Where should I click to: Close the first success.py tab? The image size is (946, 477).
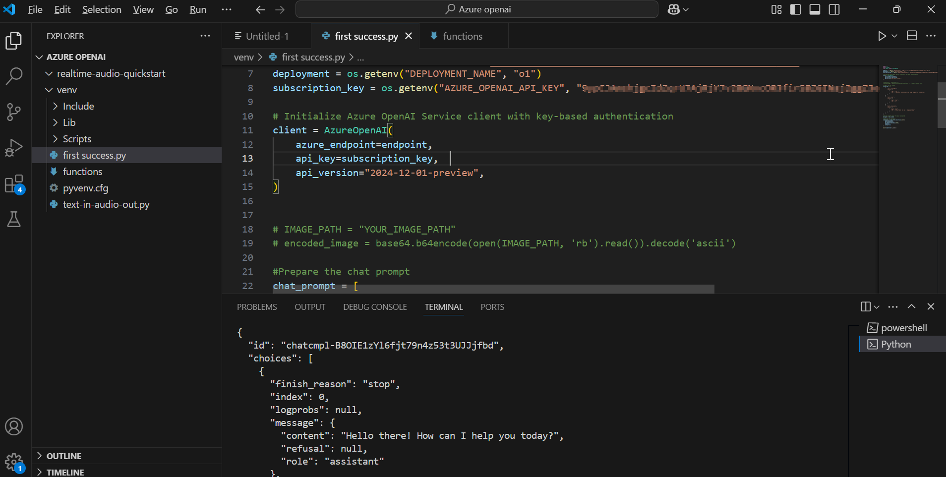tap(409, 36)
